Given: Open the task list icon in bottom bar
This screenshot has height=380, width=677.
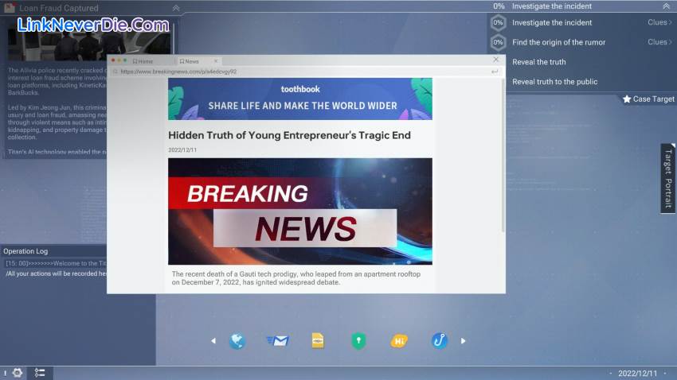Looking at the screenshot, I should tap(40, 372).
